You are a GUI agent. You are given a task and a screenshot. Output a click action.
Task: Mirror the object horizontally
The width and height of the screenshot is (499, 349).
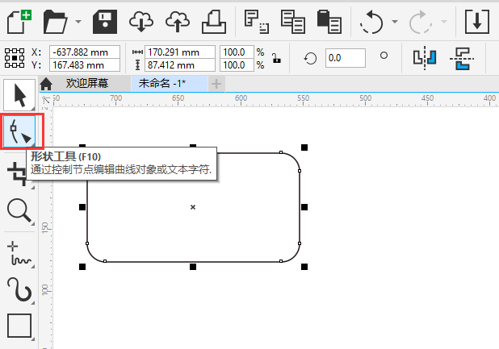pyautogui.click(x=425, y=58)
